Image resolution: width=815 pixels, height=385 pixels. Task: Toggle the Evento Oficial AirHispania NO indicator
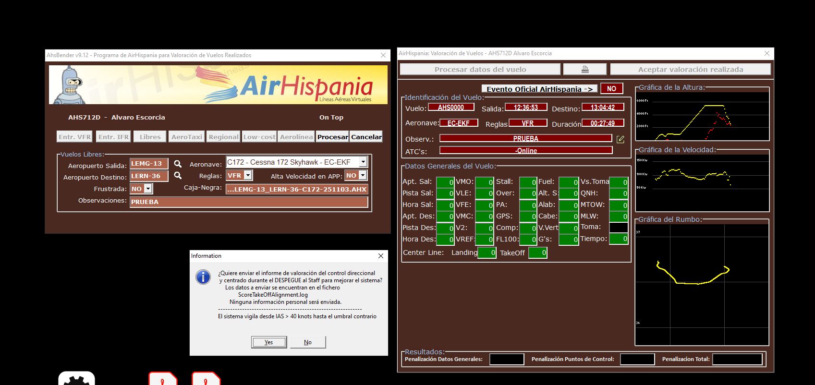pyautogui.click(x=611, y=89)
